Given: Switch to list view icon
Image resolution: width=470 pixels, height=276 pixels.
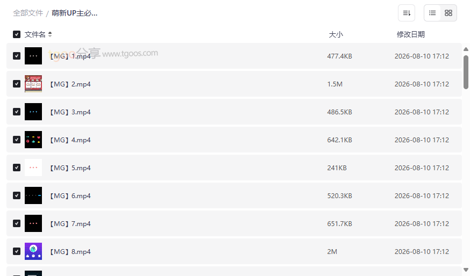Looking at the screenshot, I should 432,13.
